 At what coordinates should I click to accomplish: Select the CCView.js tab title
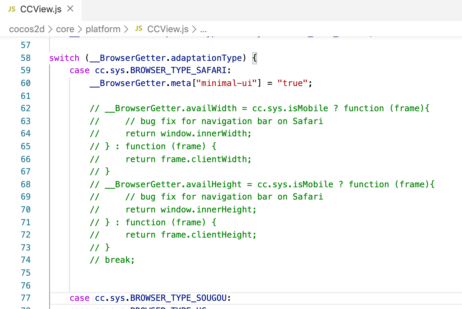(41, 9)
